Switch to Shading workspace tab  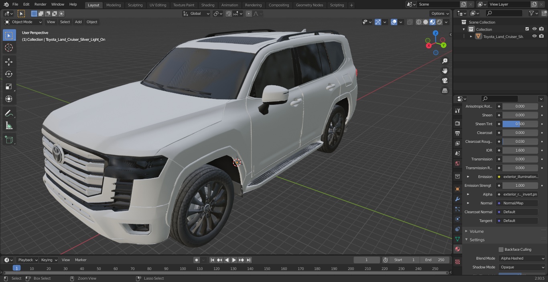click(208, 5)
